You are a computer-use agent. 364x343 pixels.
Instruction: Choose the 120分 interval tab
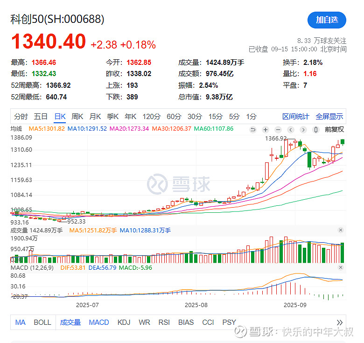click(x=151, y=117)
